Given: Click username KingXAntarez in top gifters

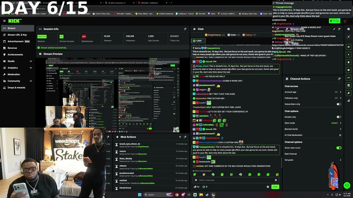Looking at the screenshot, I should click(x=214, y=35).
